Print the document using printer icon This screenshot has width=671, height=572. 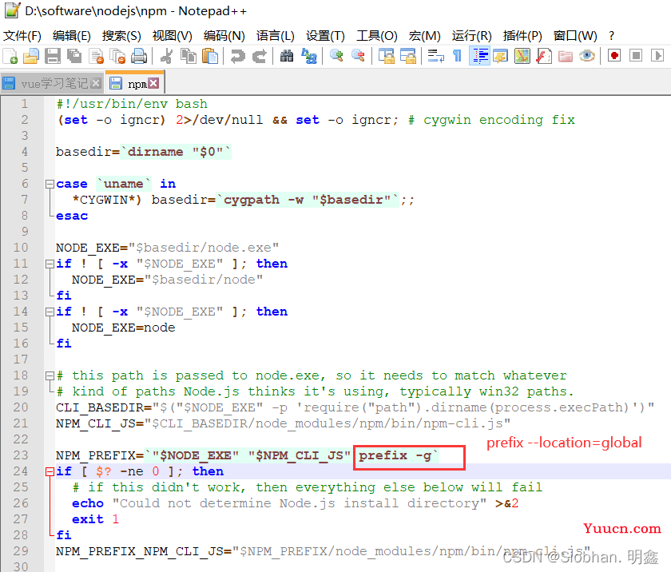point(139,56)
